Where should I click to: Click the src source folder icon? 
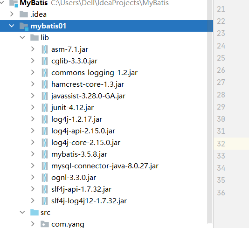tap(35, 213)
